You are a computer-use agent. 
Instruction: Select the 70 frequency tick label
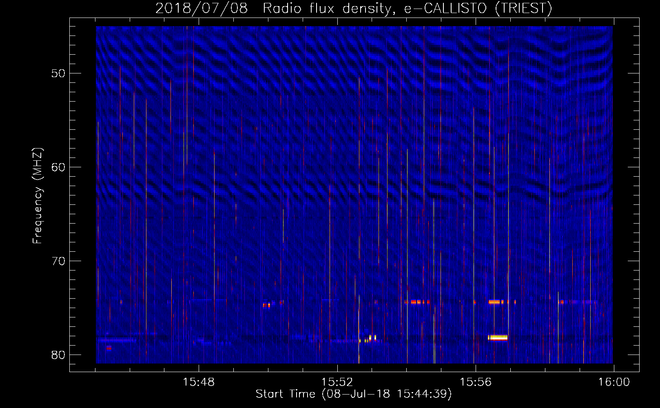pyautogui.click(x=58, y=261)
